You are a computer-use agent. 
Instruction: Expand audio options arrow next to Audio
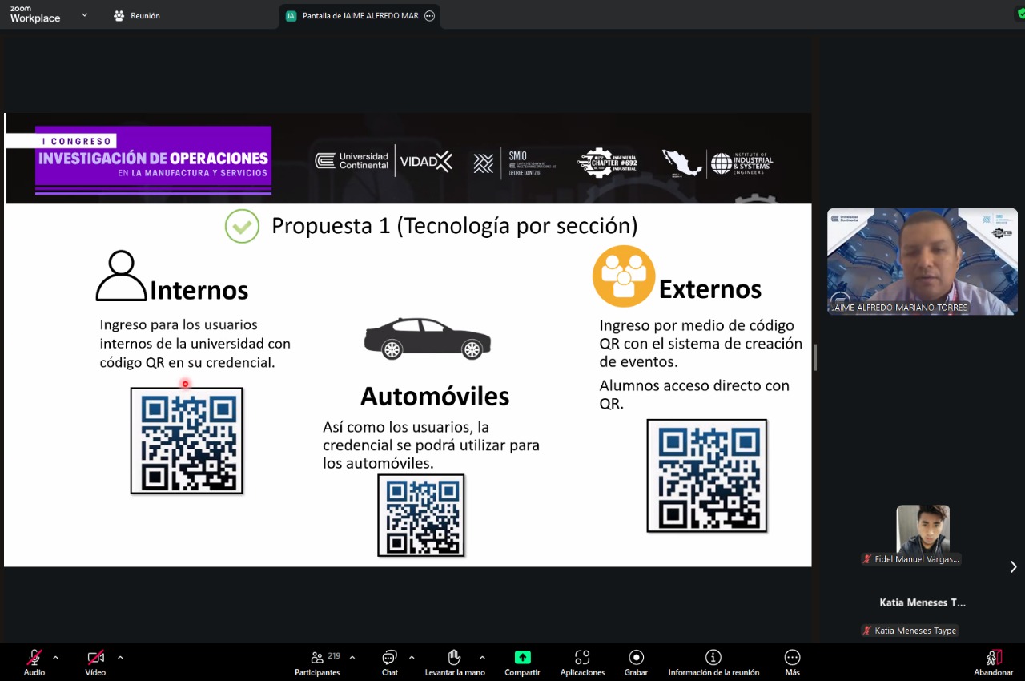[x=55, y=658]
